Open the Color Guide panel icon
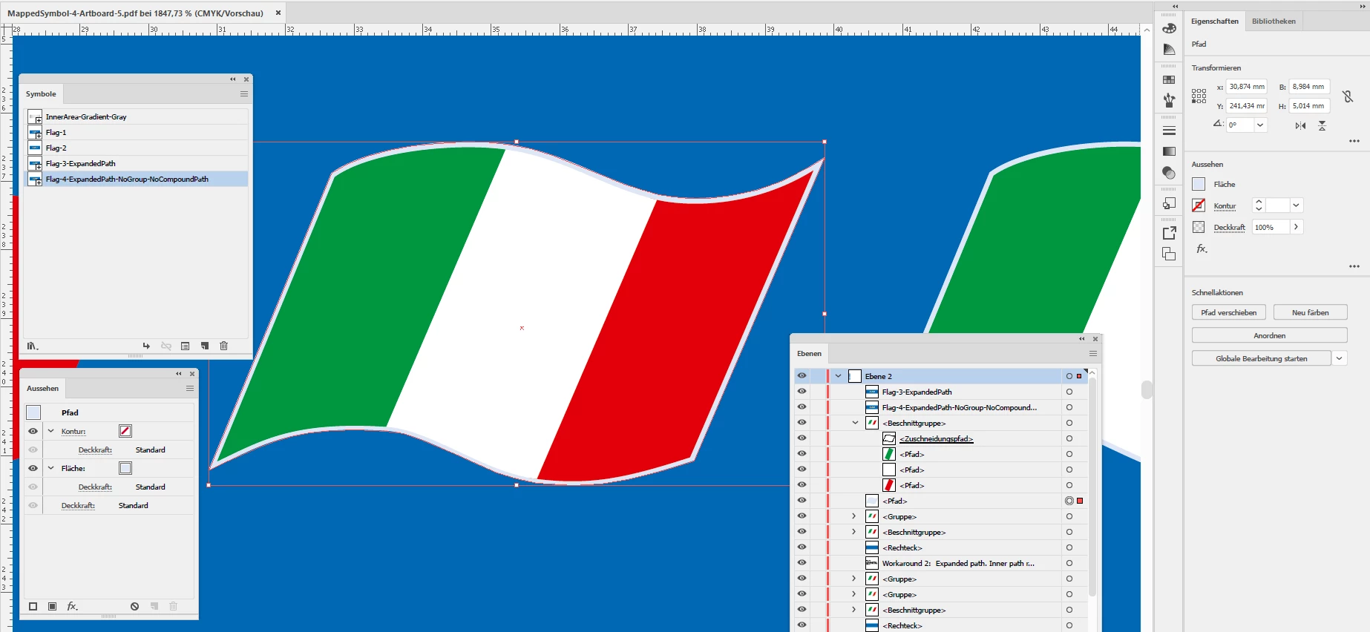 pyautogui.click(x=1169, y=50)
